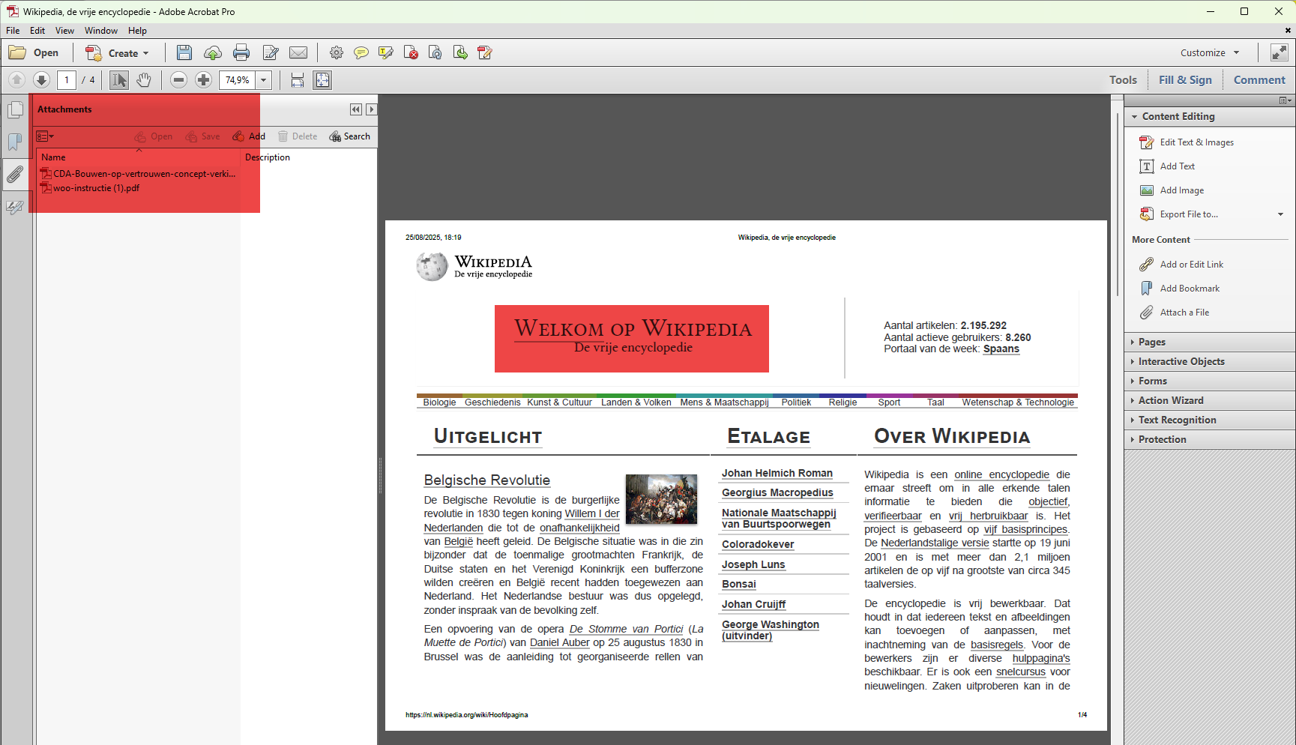This screenshot has height=745, width=1296.
Task: Click Add Image in Content Editing
Action: click(x=1172, y=190)
